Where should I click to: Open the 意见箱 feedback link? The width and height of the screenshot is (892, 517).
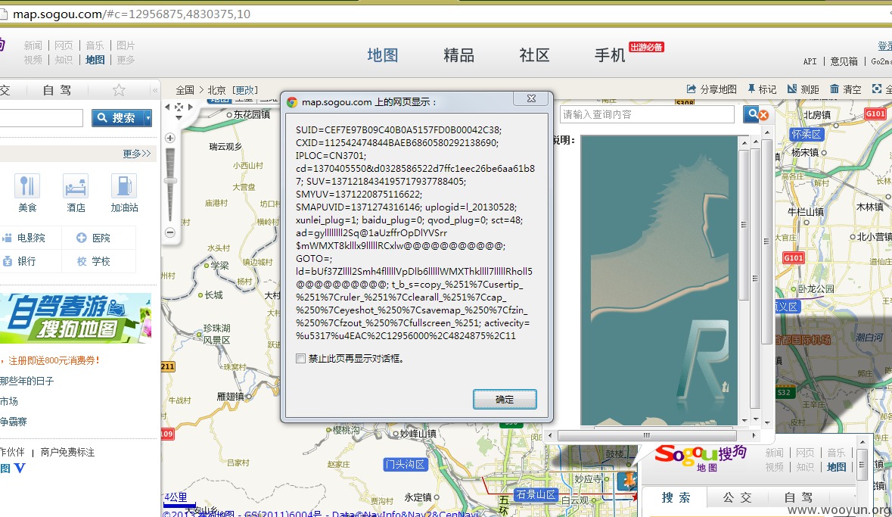(844, 61)
